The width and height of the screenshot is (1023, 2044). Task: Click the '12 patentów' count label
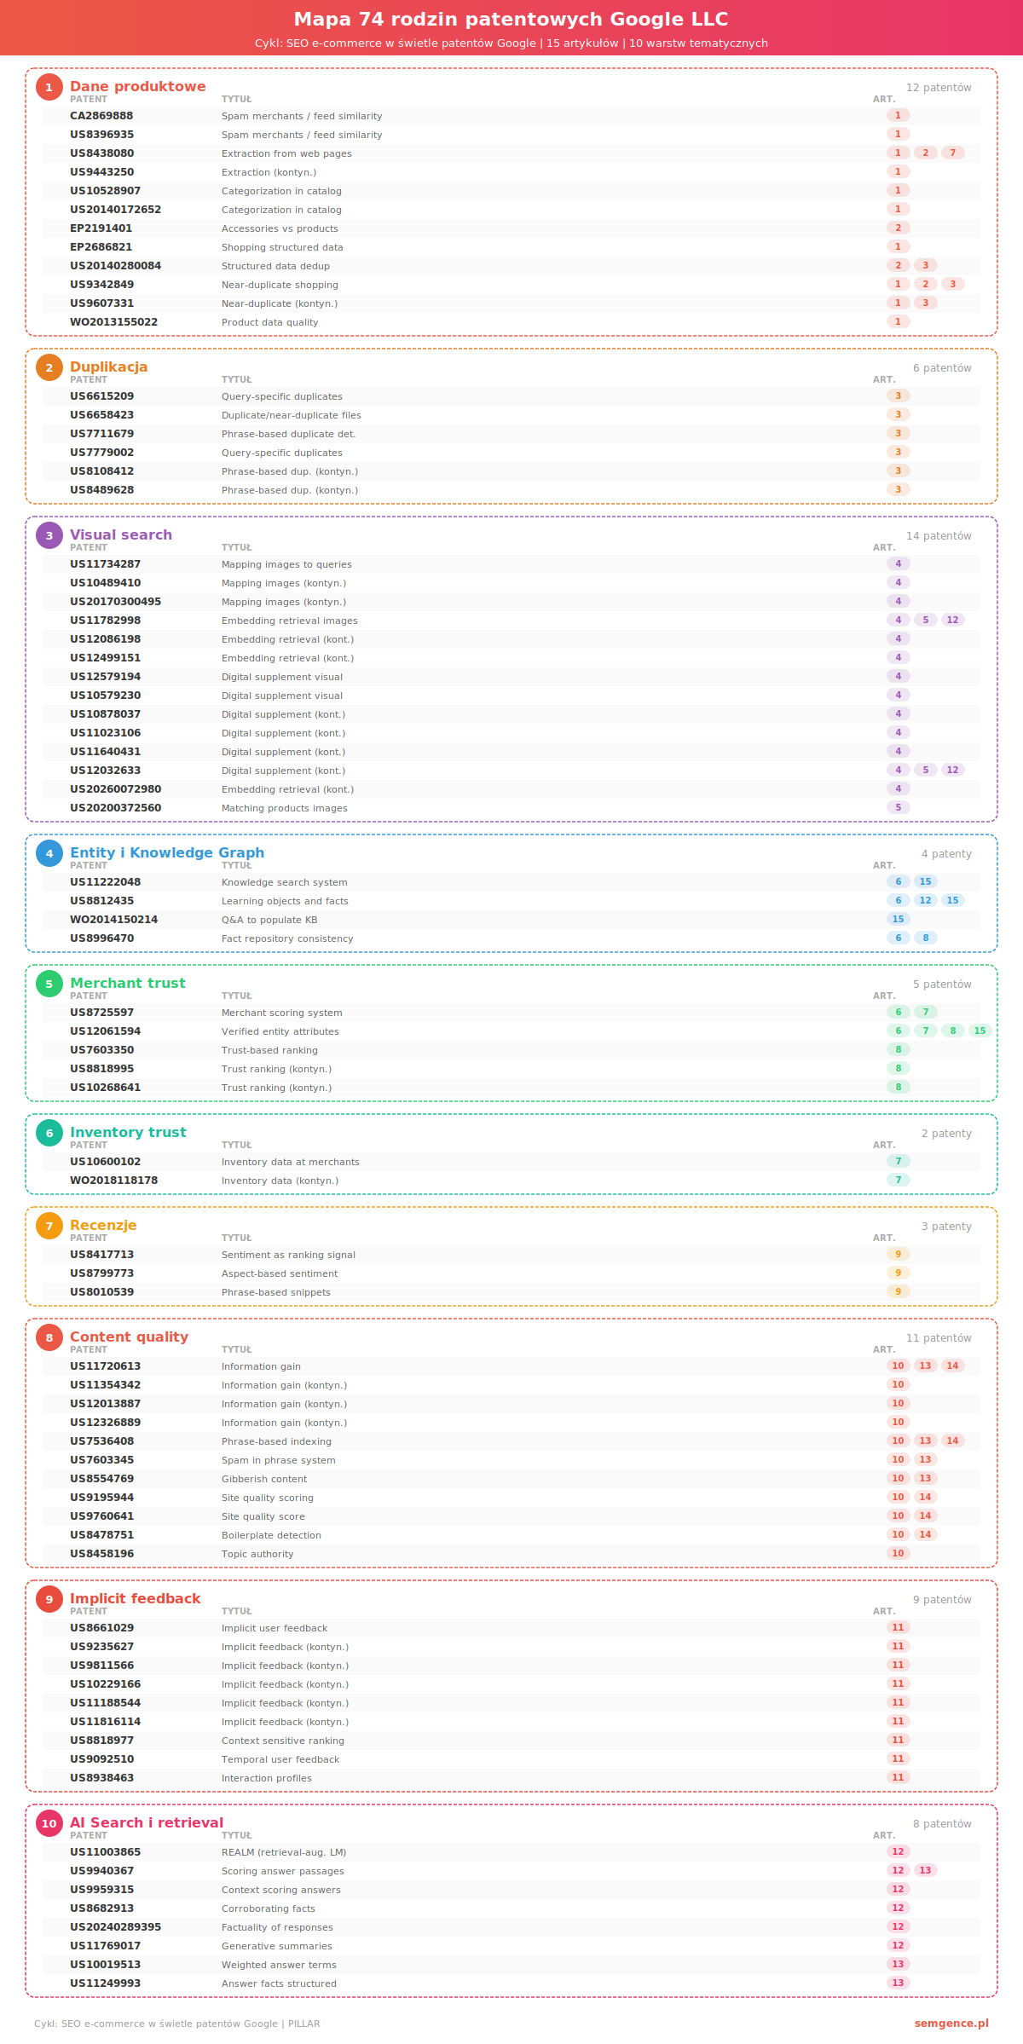(939, 88)
